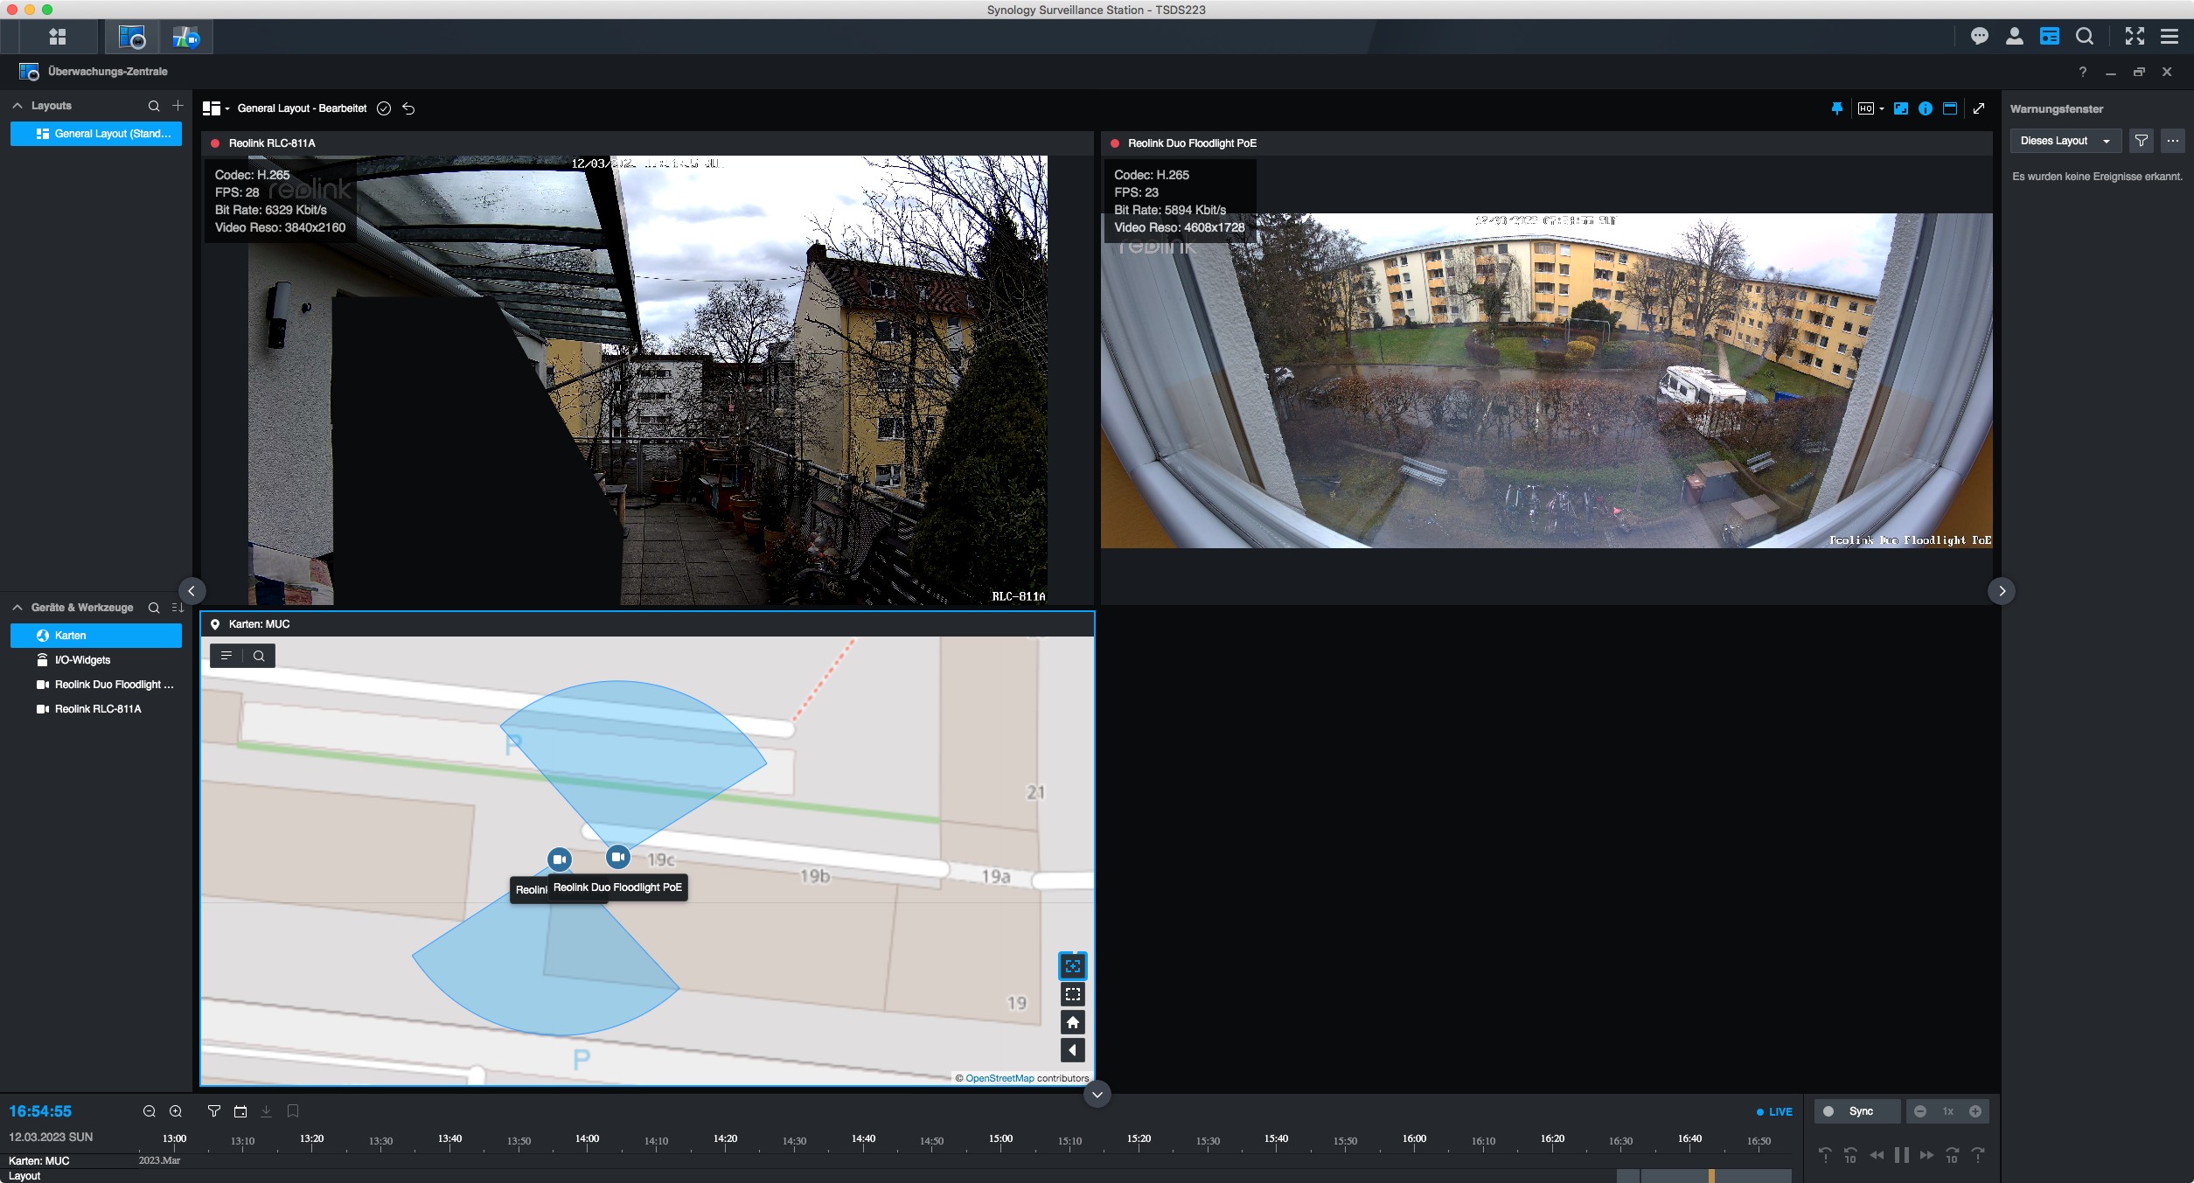Toggle the Sync playback switch
The image size is (2194, 1183).
pos(1828,1111)
